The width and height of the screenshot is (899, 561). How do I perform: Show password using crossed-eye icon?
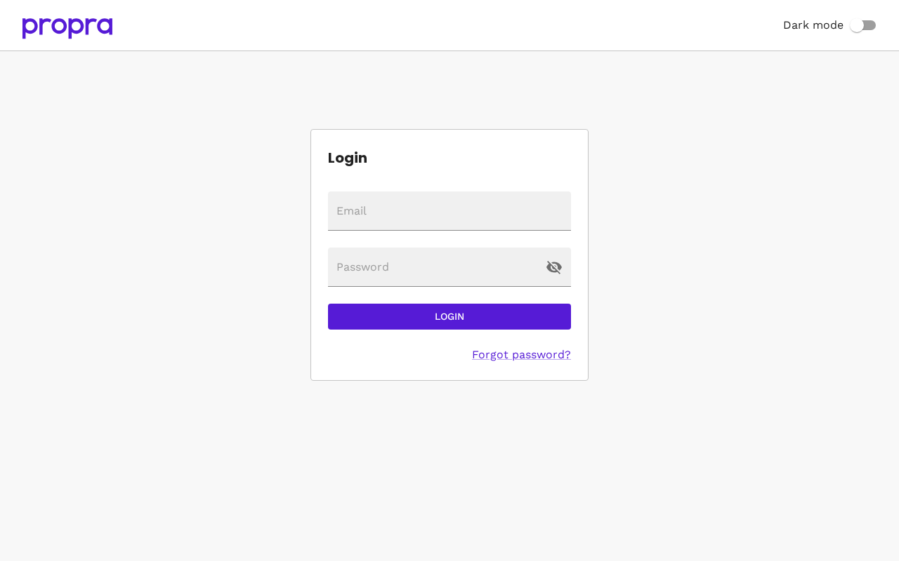coord(554,267)
